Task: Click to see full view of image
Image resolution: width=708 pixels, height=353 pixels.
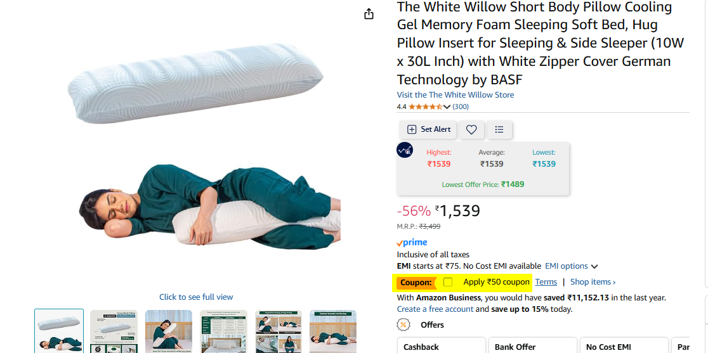Action: (x=196, y=297)
